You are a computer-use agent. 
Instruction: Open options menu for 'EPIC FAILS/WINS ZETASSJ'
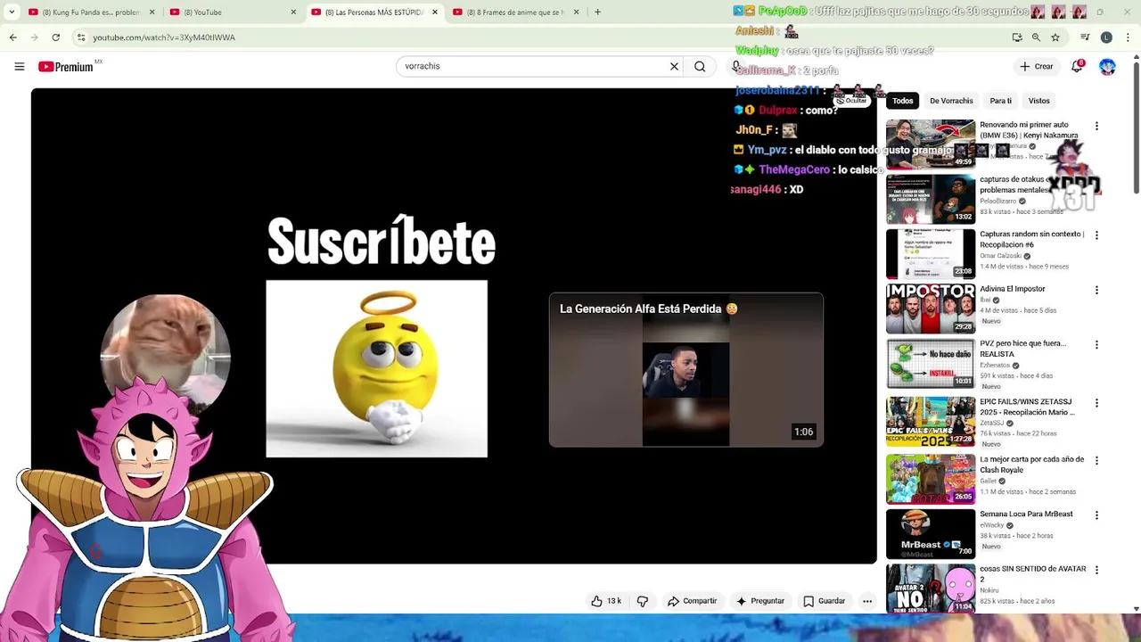pyautogui.click(x=1096, y=403)
